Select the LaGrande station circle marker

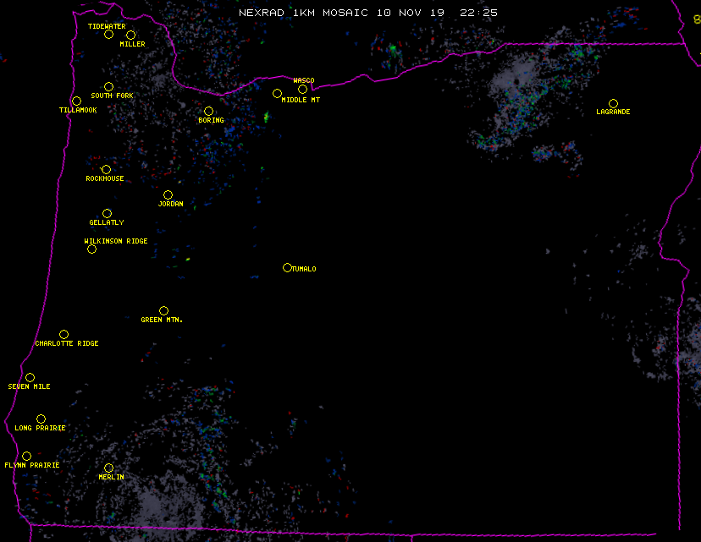(x=613, y=103)
